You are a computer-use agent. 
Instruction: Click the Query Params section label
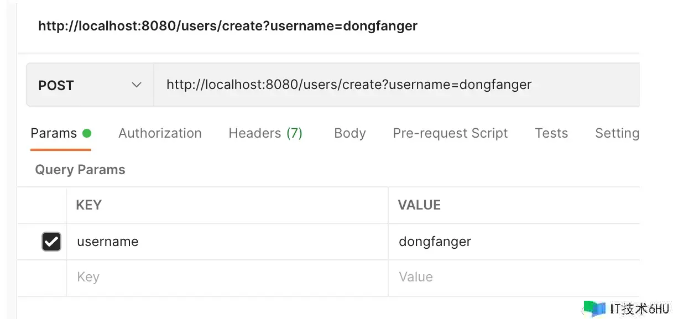80,170
